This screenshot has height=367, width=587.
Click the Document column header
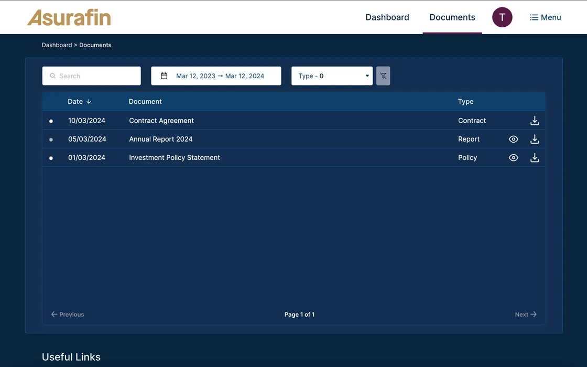pos(145,102)
